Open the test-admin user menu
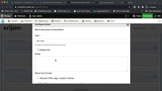This screenshot has width=162, height=91. (x=35, y=16)
